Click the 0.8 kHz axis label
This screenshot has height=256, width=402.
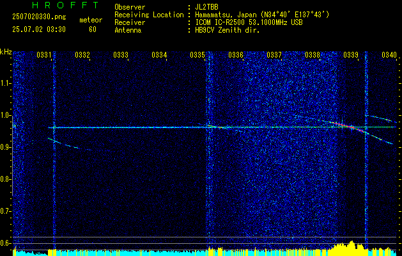[6, 179]
